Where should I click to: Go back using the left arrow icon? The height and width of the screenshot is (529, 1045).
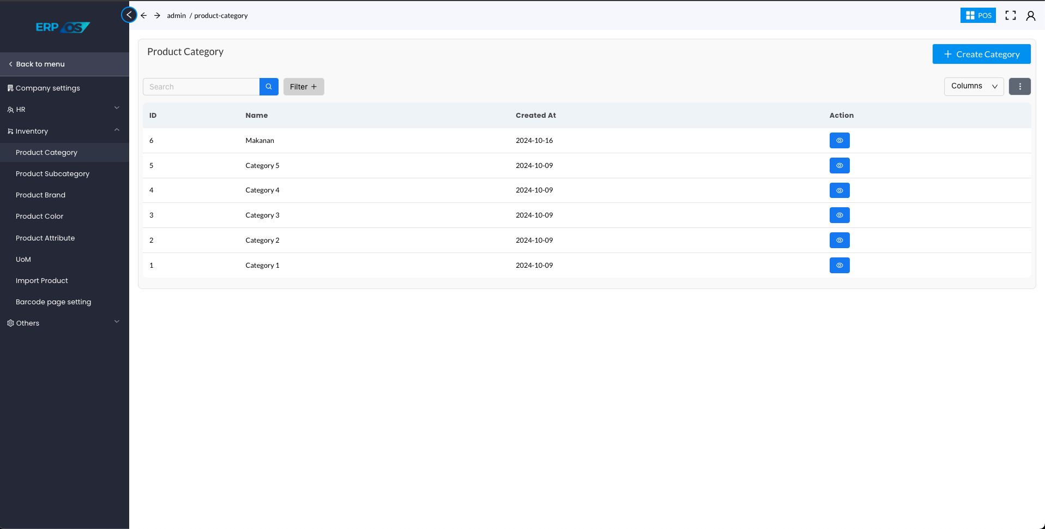click(x=143, y=15)
